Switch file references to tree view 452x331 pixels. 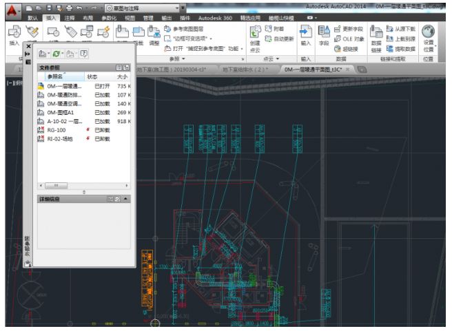(x=126, y=67)
